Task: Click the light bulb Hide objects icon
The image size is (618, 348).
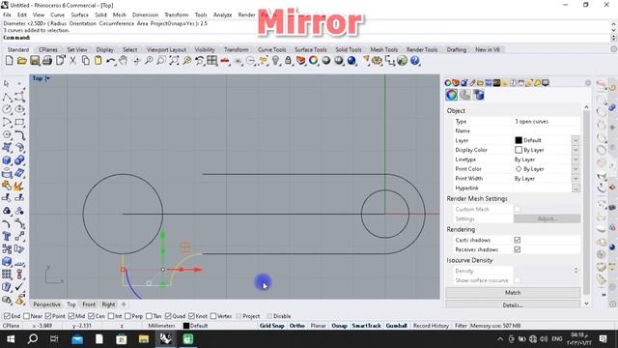Action: click(x=275, y=60)
